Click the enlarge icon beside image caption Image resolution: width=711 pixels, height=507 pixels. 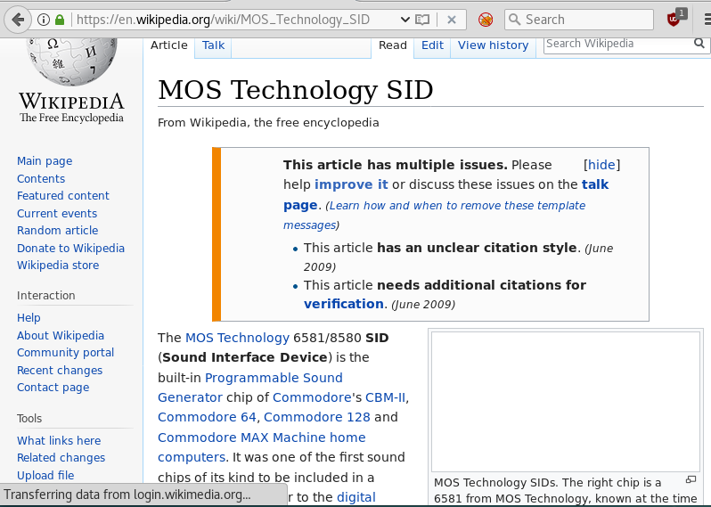[x=691, y=479]
